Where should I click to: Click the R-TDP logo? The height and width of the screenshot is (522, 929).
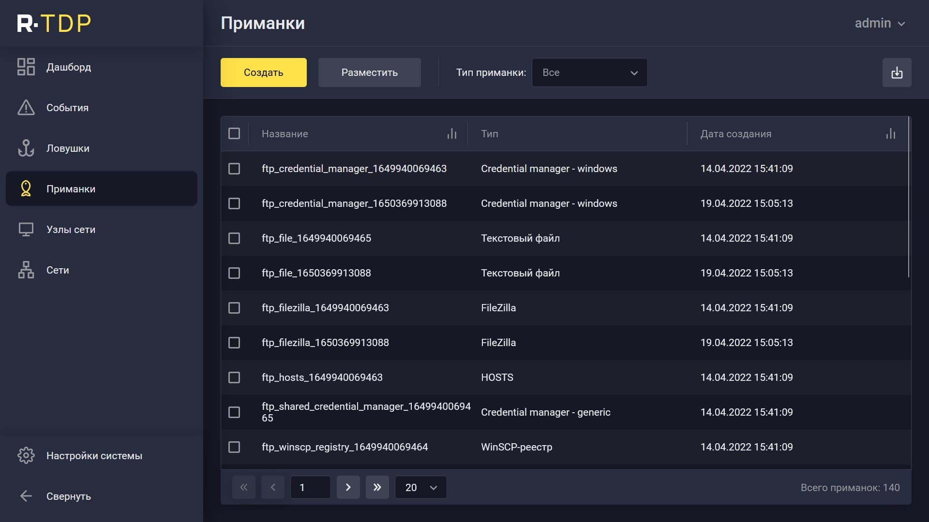pos(54,23)
